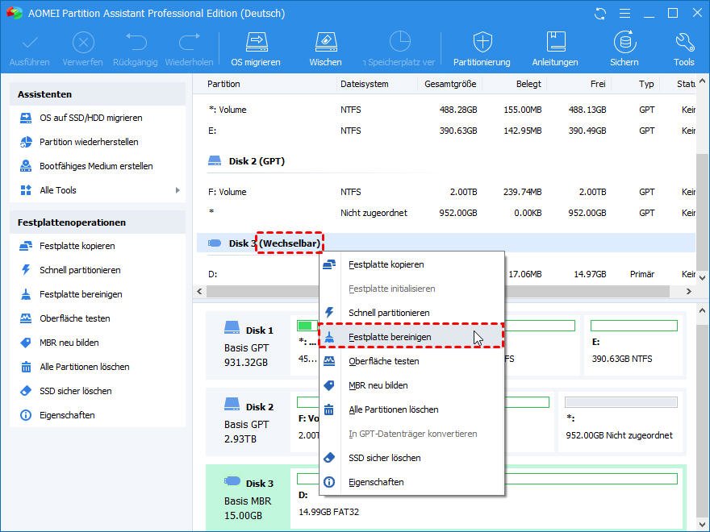The image size is (710, 532).
Task: Click Festplatte bereinigen in left sidebar
Action: click(81, 294)
